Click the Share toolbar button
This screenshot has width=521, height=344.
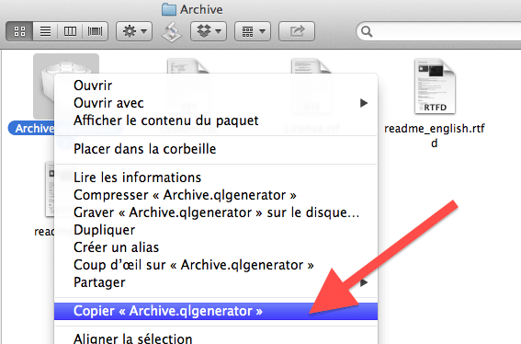(297, 31)
